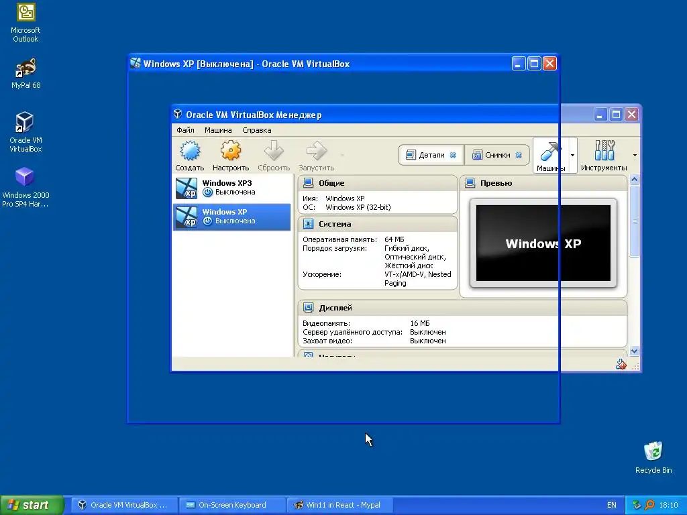Switch to Win11 in React - Mypal taskbar button
Image resolution: width=687 pixels, height=515 pixels.
click(x=340, y=505)
